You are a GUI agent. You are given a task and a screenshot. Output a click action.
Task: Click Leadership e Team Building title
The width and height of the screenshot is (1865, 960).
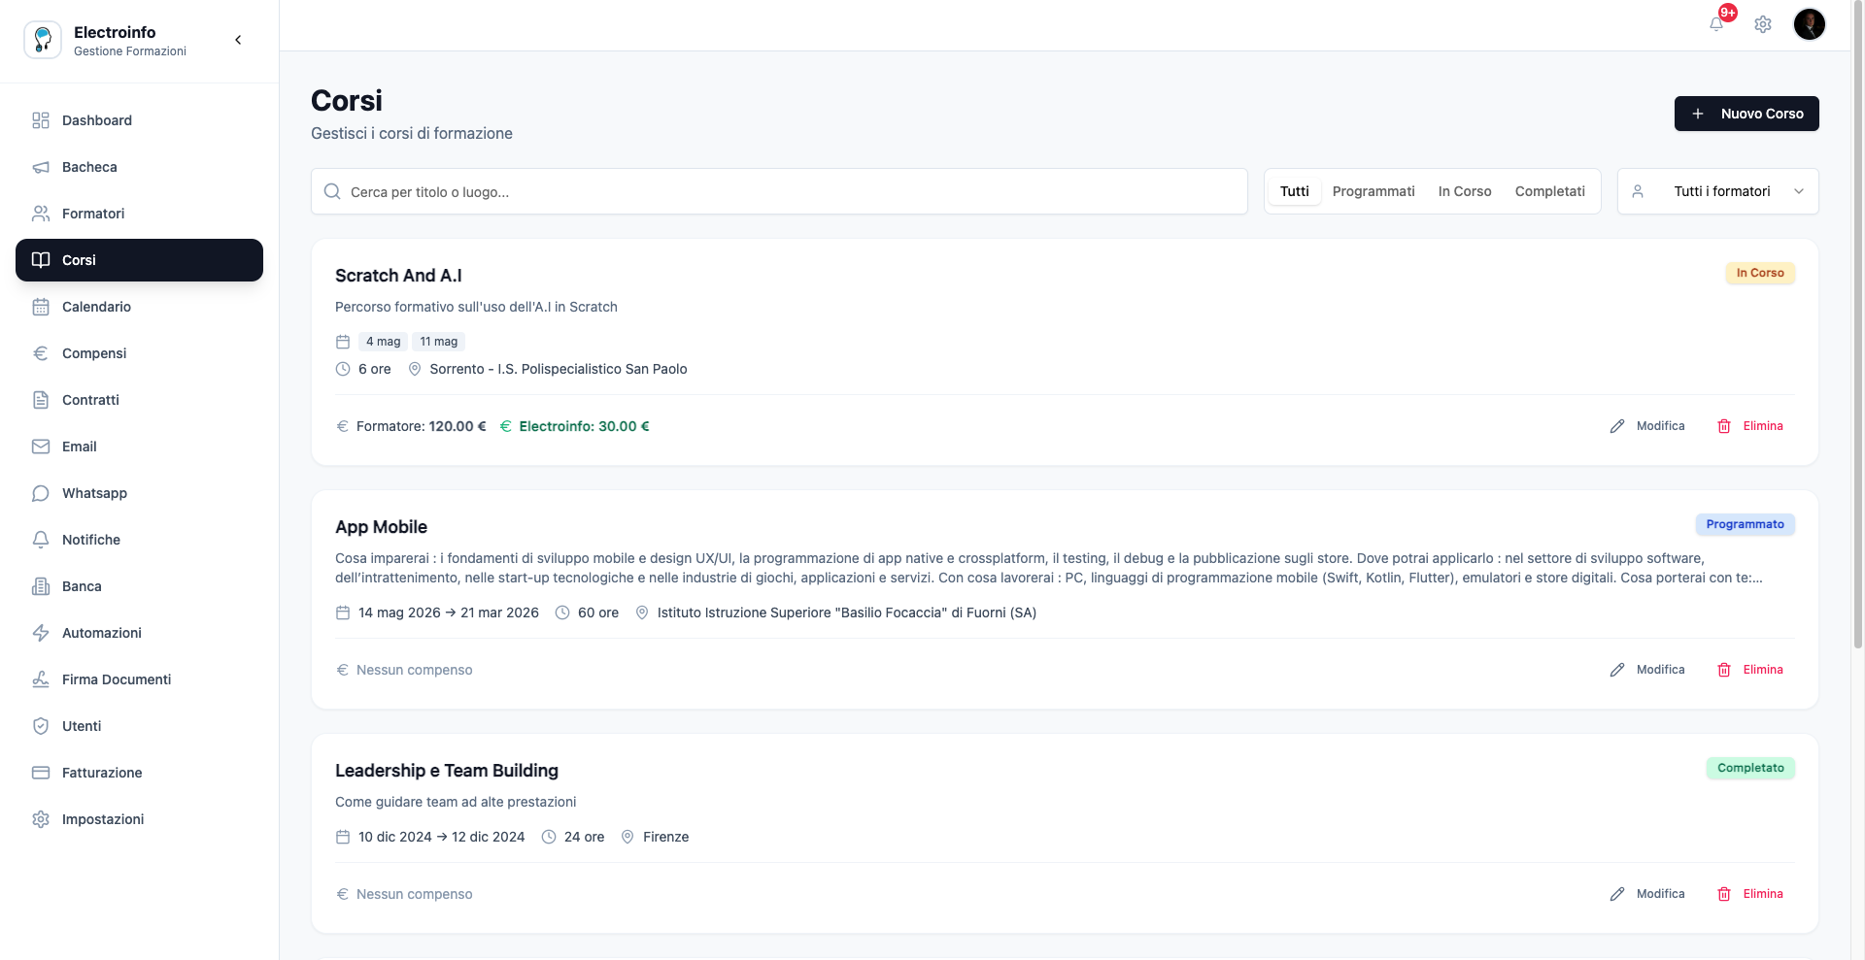tap(447, 771)
